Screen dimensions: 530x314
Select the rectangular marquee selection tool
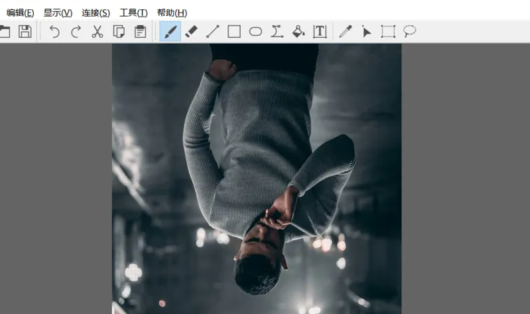(x=388, y=31)
